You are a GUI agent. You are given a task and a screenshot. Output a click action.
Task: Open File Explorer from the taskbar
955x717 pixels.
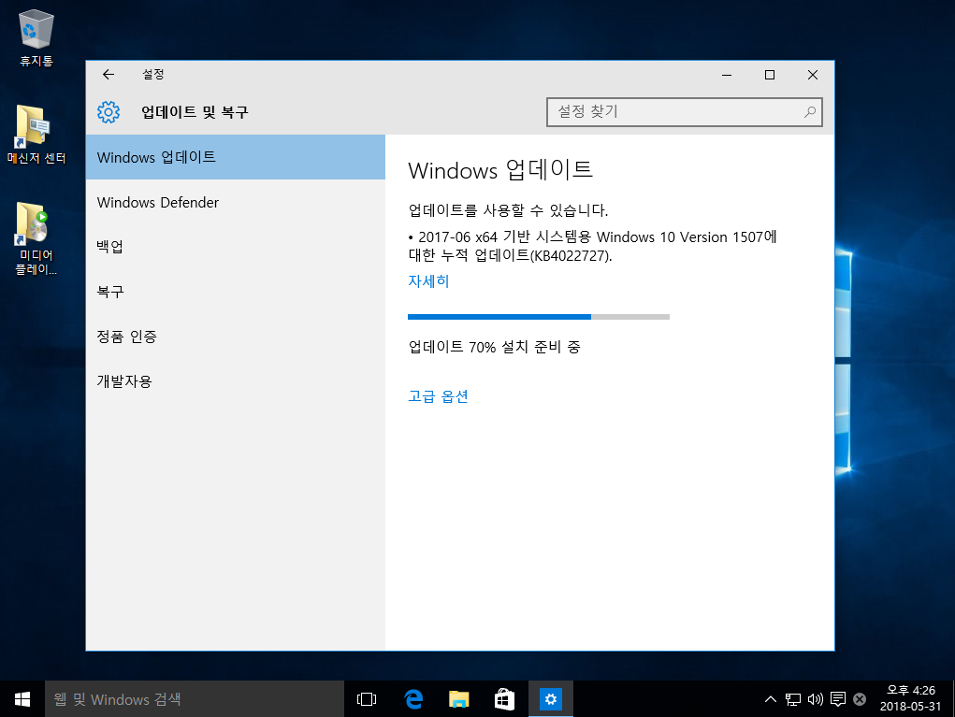(458, 698)
